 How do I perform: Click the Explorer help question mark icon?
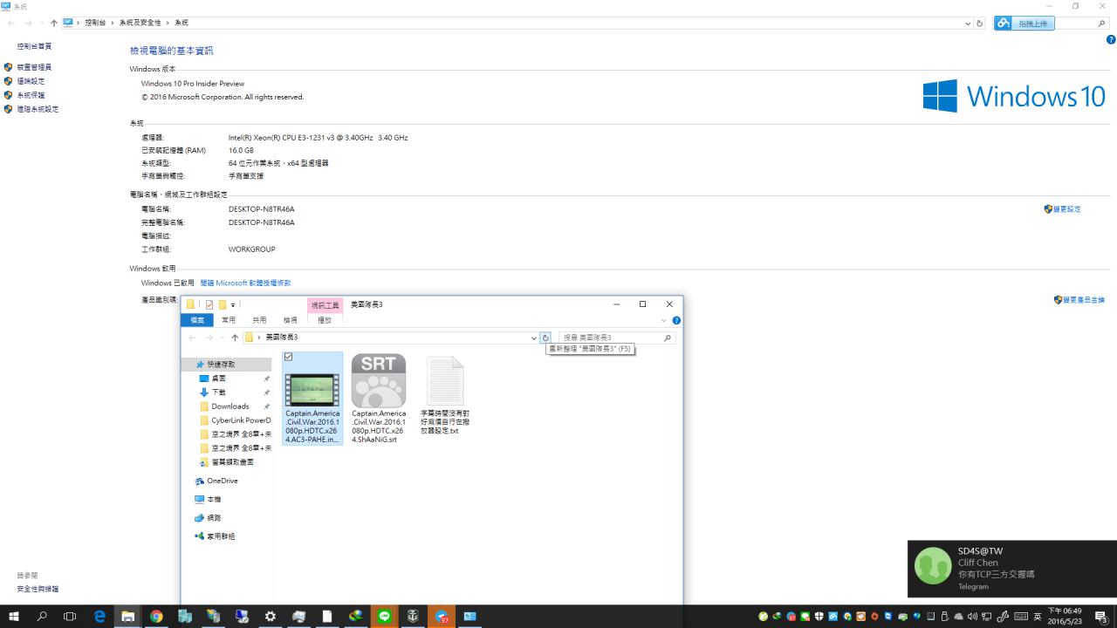click(x=676, y=320)
